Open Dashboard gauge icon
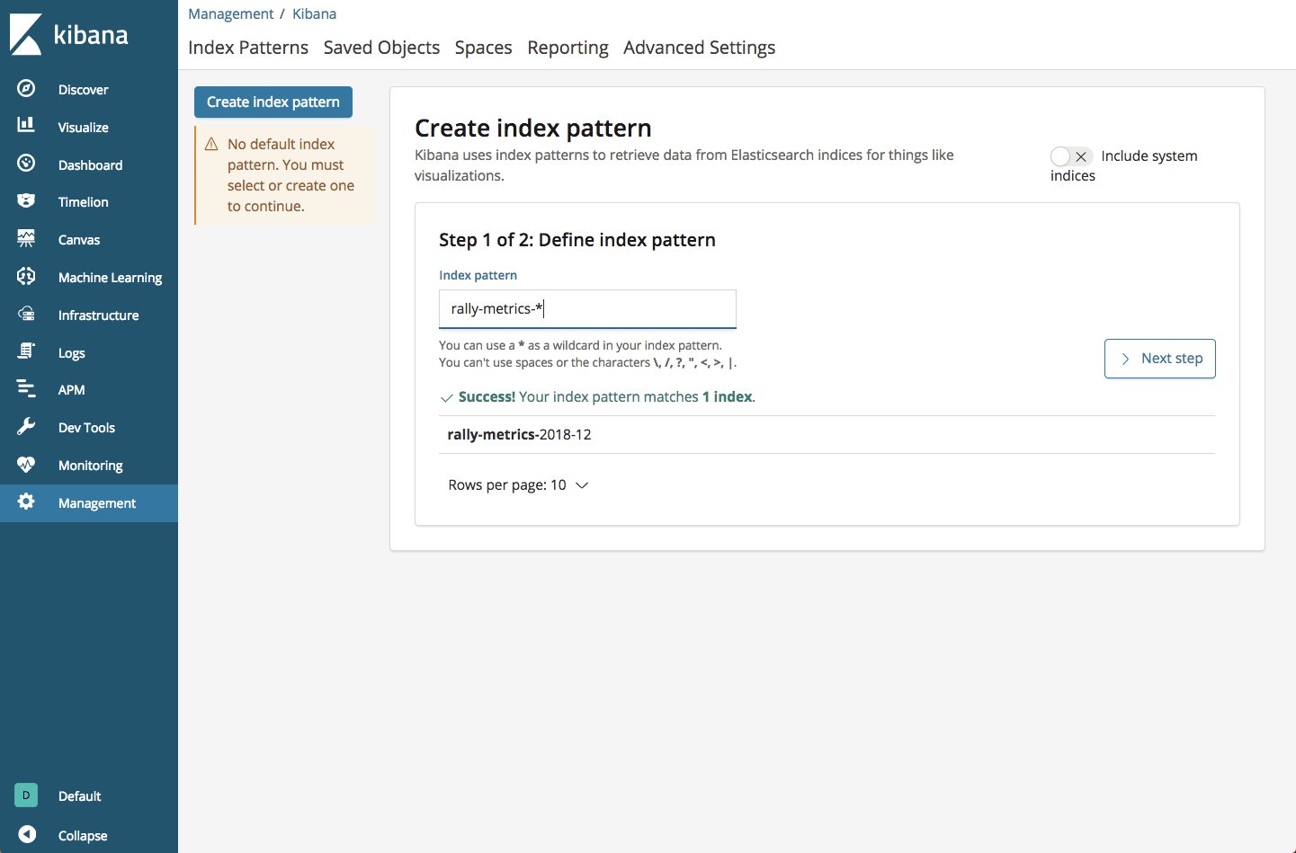 point(26,163)
